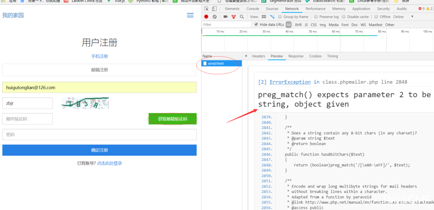Click the 邮件验证码 input field
Image resolution: width=434 pixels, height=210 pixels.
(27, 119)
